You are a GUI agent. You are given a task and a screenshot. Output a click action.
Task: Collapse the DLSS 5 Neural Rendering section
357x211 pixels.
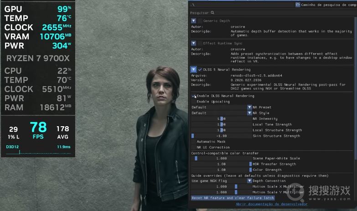193,69
